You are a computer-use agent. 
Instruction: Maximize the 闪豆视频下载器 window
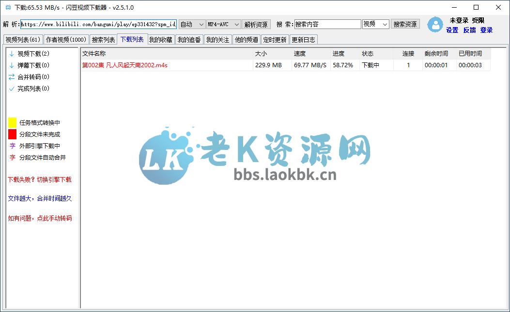[x=476, y=7]
